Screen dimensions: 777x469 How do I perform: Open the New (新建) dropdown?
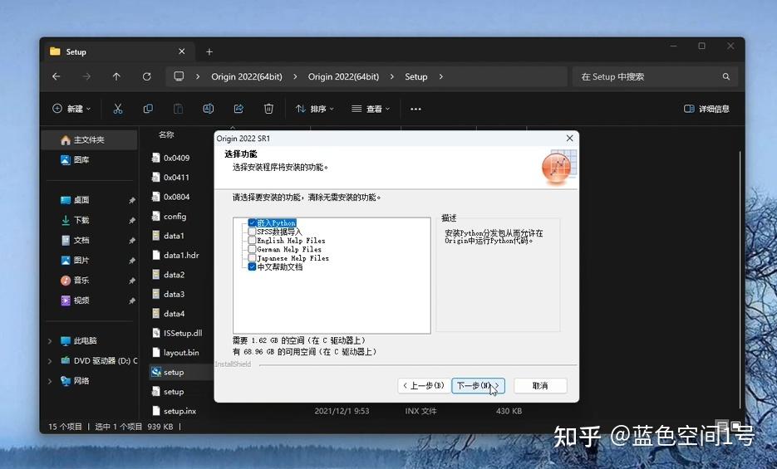pyautogui.click(x=71, y=109)
